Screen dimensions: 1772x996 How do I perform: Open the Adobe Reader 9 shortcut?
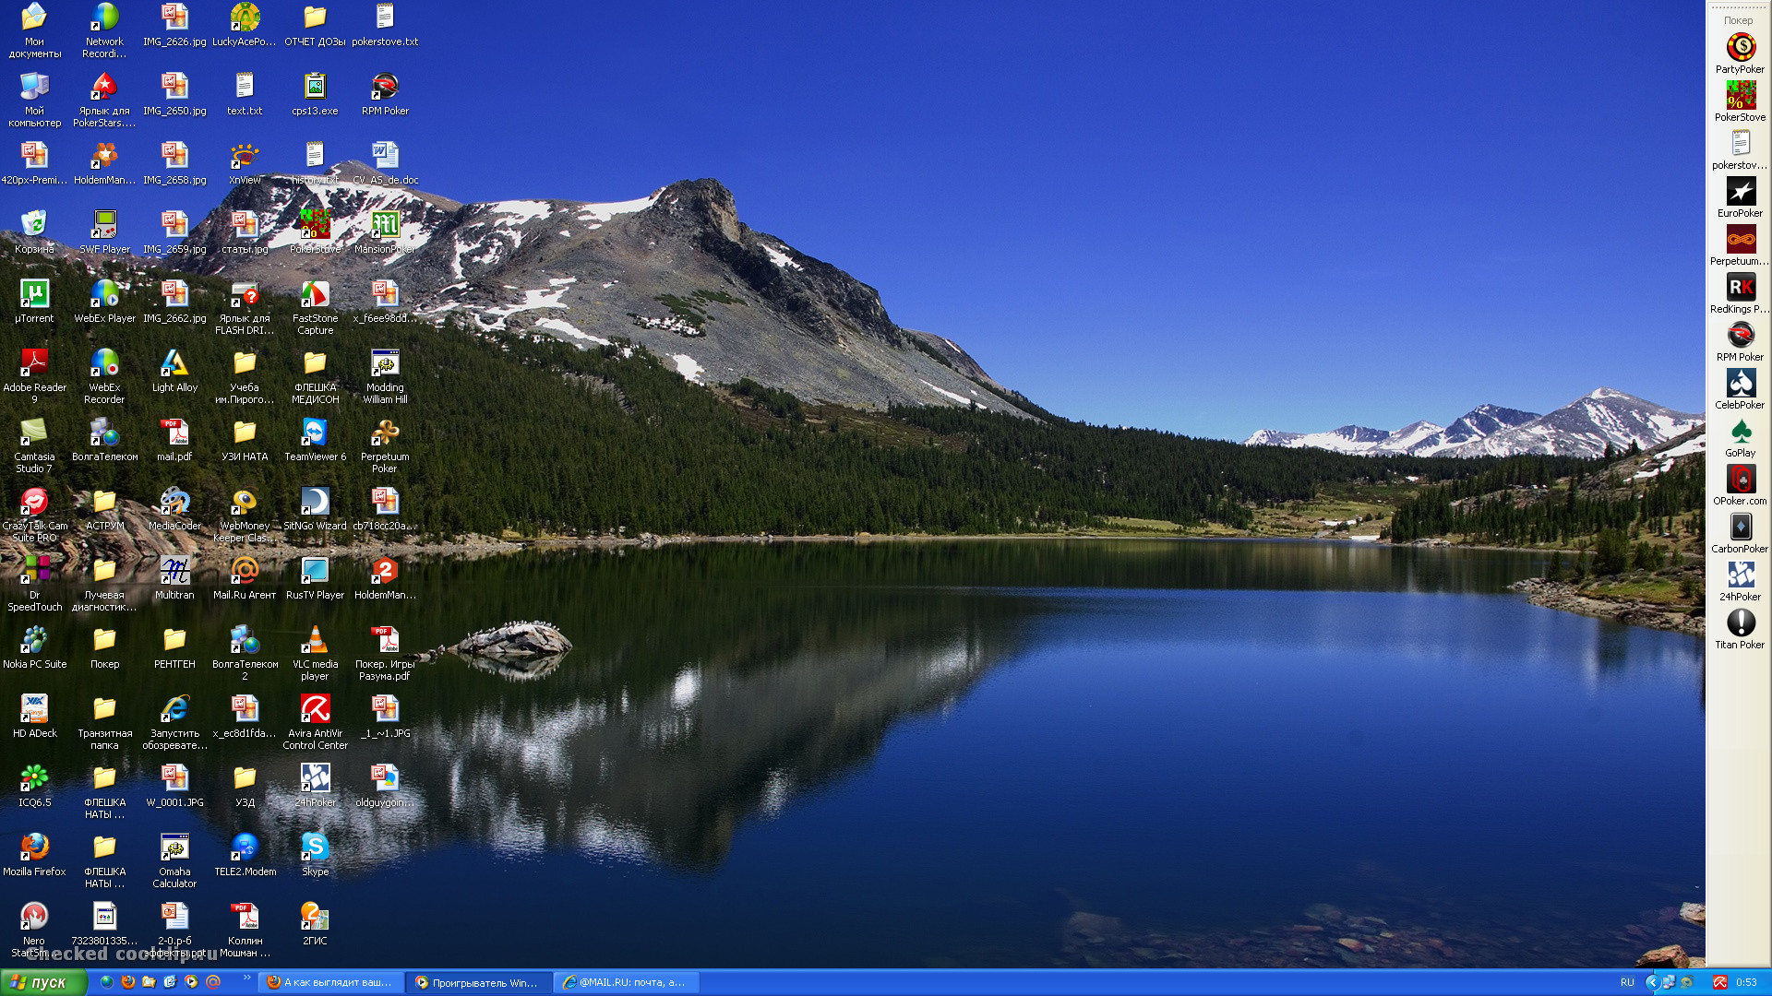click(x=34, y=363)
